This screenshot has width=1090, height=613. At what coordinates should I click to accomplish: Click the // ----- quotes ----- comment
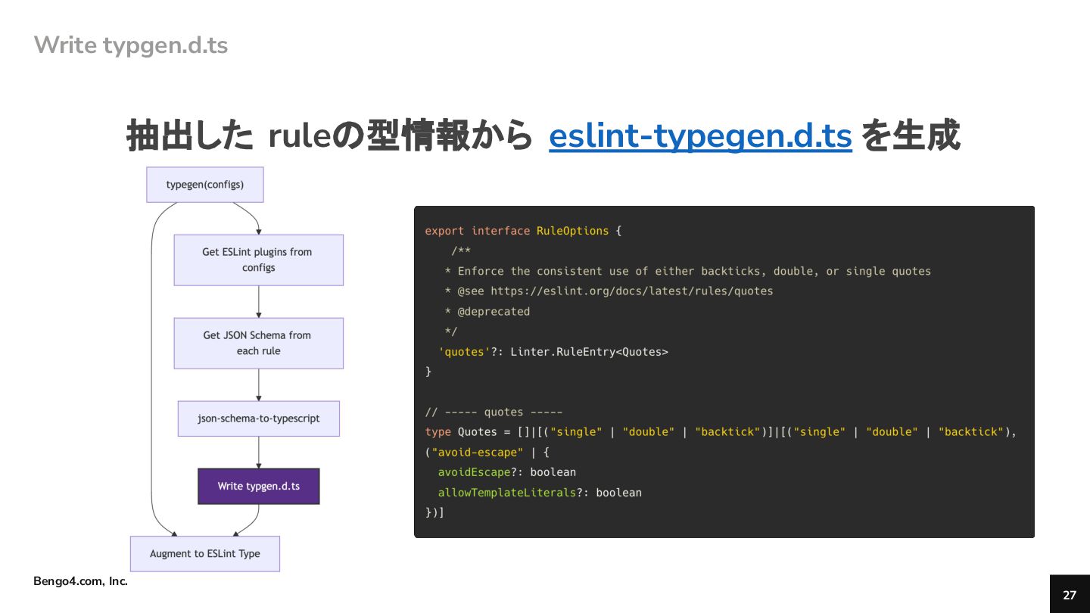coord(494,412)
